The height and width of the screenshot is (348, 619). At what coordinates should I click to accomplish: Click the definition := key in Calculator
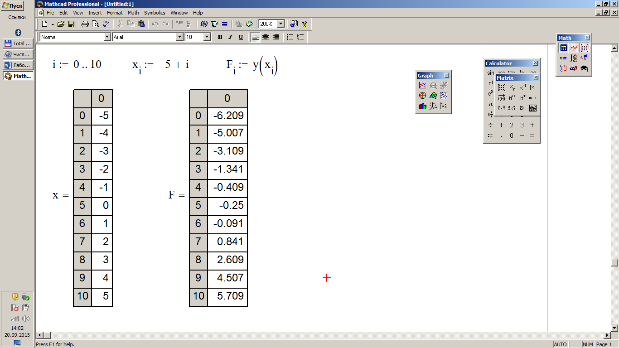point(490,135)
